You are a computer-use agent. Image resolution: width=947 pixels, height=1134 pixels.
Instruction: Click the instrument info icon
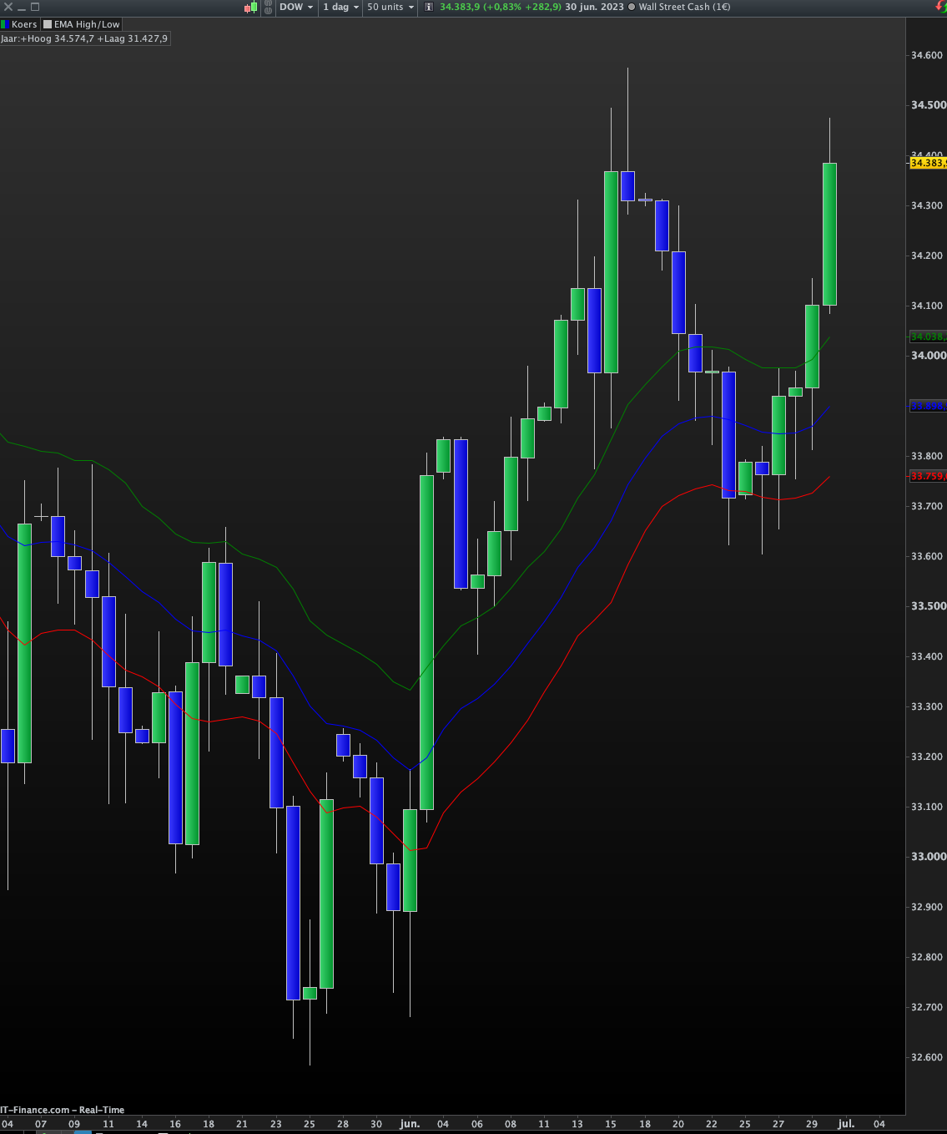(429, 7)
